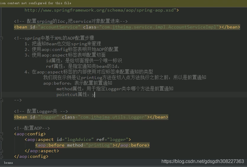Click line '4、在aop:aspect标签的内部使用对应标签'
Viewport: 247px width, 167px height.
click(x=89, y=72)
